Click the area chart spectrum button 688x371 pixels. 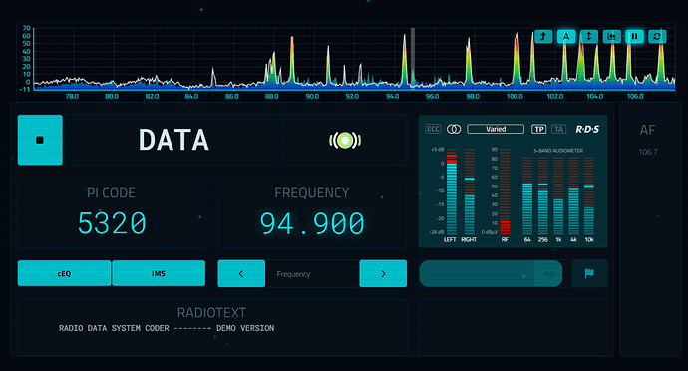click(x=611, y=37)
